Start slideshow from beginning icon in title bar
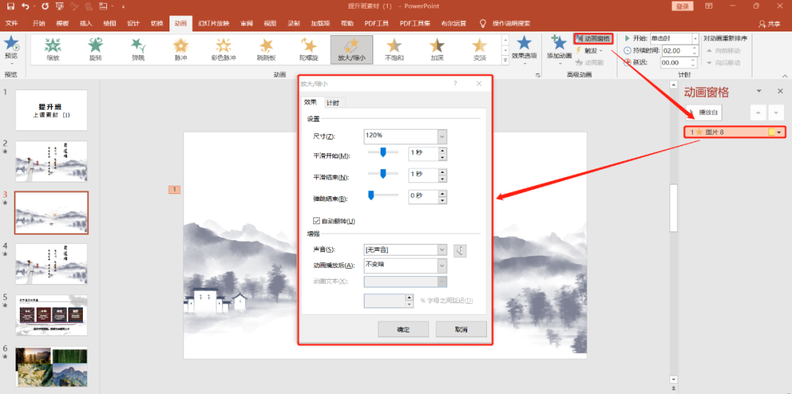 (x=60, y=7)
